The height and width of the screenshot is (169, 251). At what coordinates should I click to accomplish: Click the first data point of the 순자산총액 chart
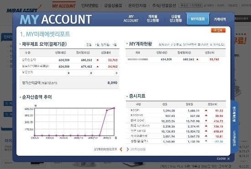pyautogui.click(x=35, y=135)
